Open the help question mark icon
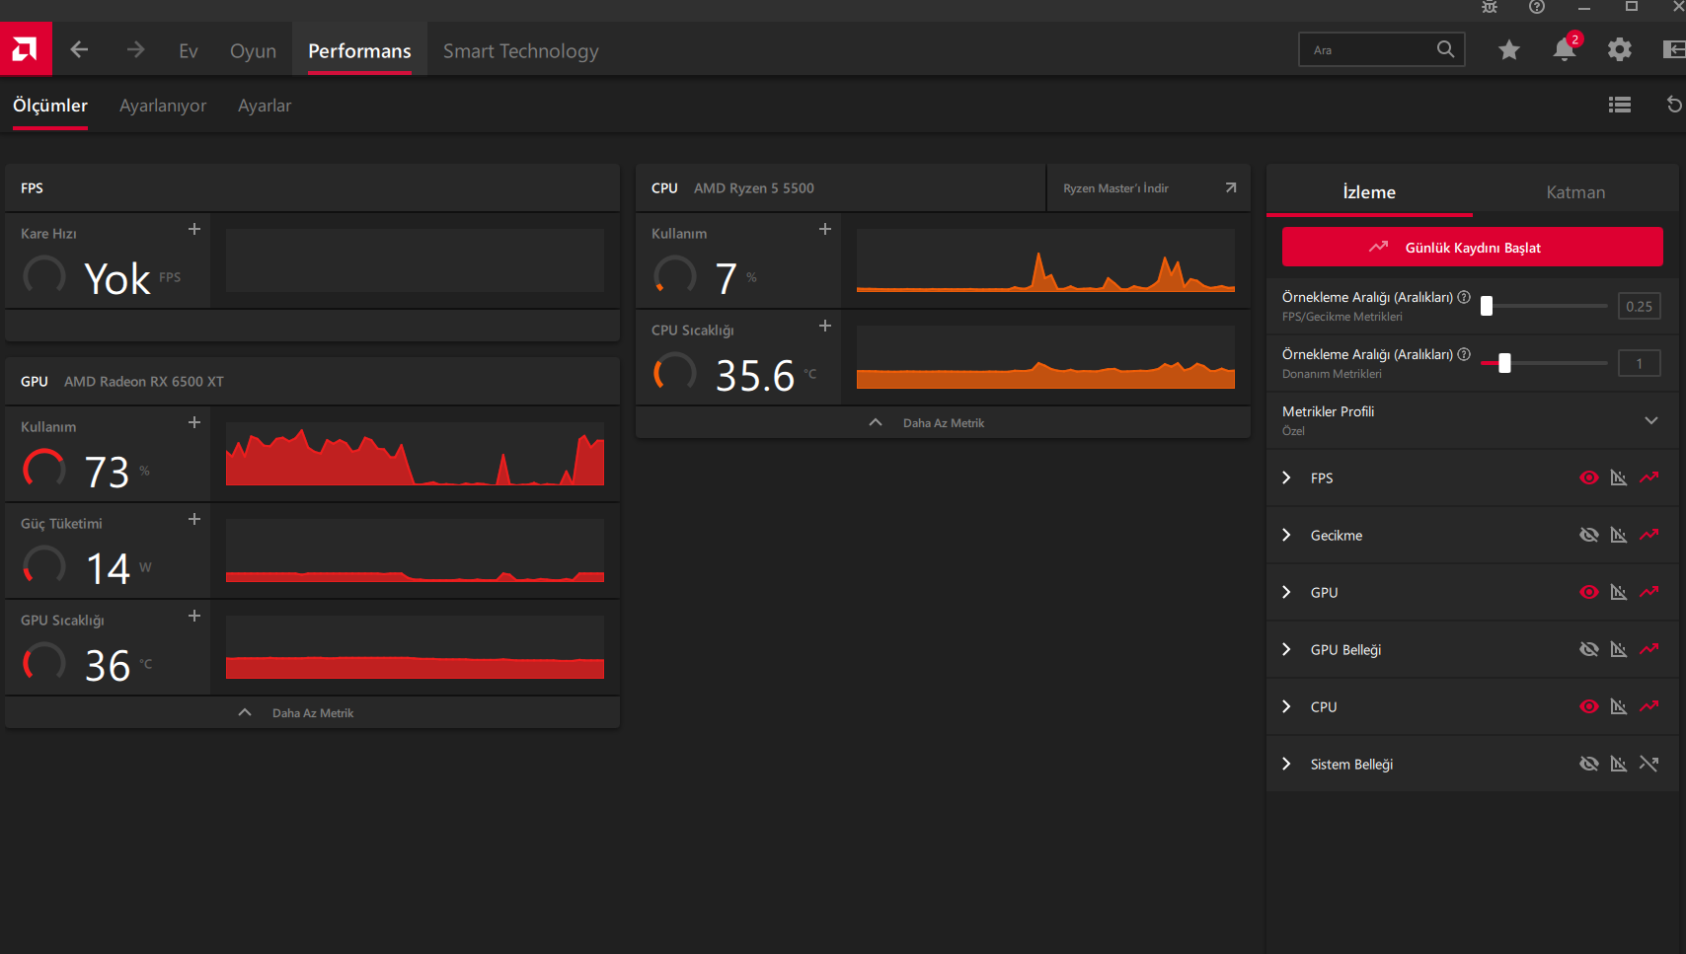 [1537, 7]
